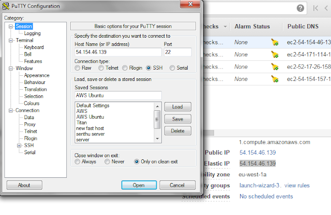This screenshot has height=215, width=331.
Task: Click launch-wizard-3 security group link
Action: (259, 185)
